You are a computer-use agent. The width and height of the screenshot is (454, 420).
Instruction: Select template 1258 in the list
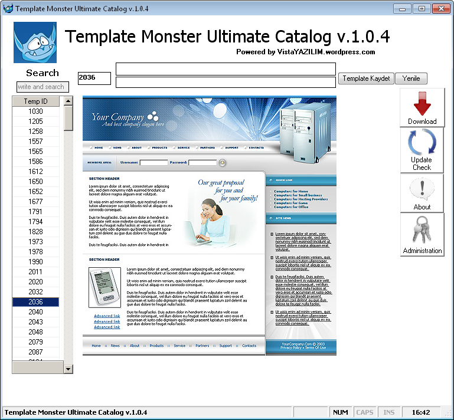(x=35, y=132)
